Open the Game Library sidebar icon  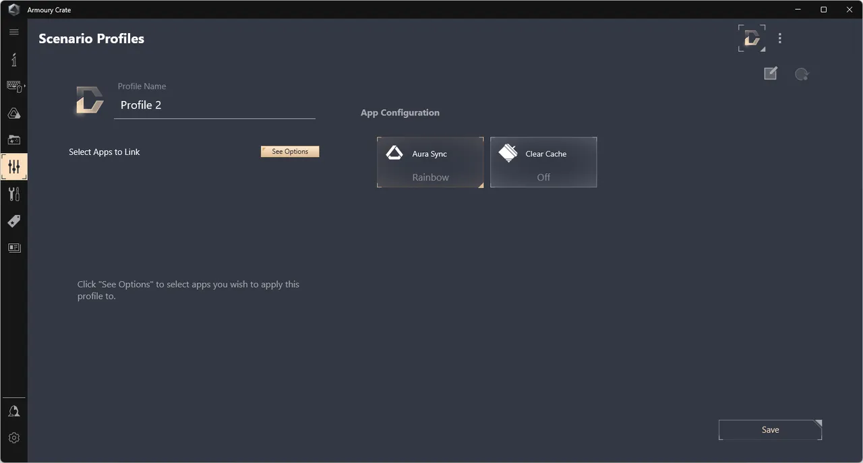coord(14,140)
